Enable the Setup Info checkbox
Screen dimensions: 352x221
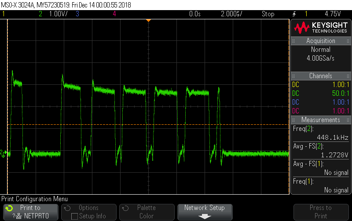click(x=74, y=216)
